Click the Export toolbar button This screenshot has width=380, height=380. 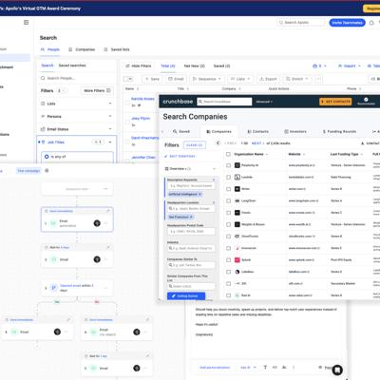[268, 79]
